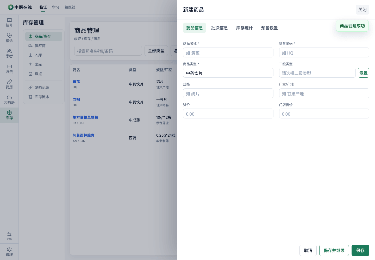The image size is (375, 260).
Task: Click the 10g*12袋 specification cell
Action: [x=164, y=117]
